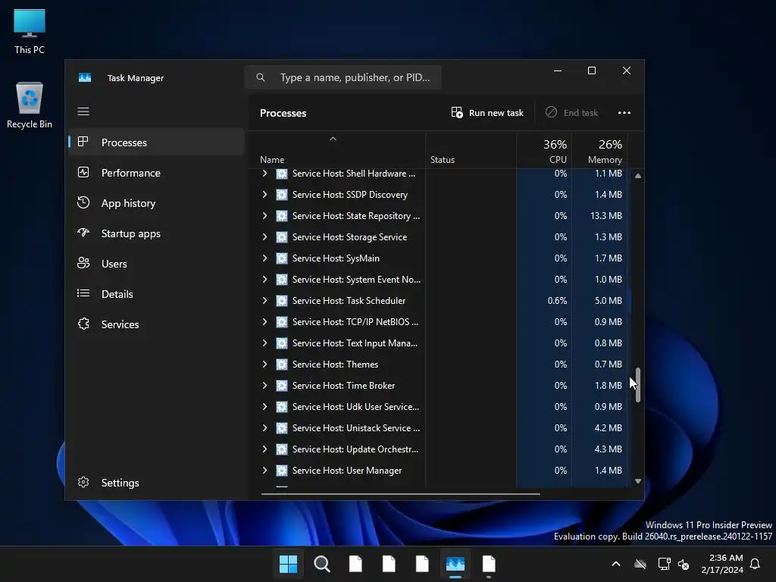Expand Service Host: Shell Hardware row

tap(264, 174)
